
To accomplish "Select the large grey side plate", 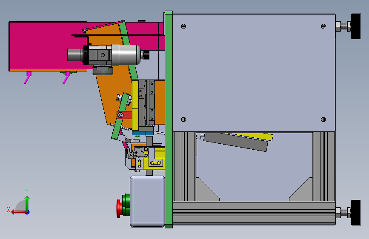I will [254, 73].
